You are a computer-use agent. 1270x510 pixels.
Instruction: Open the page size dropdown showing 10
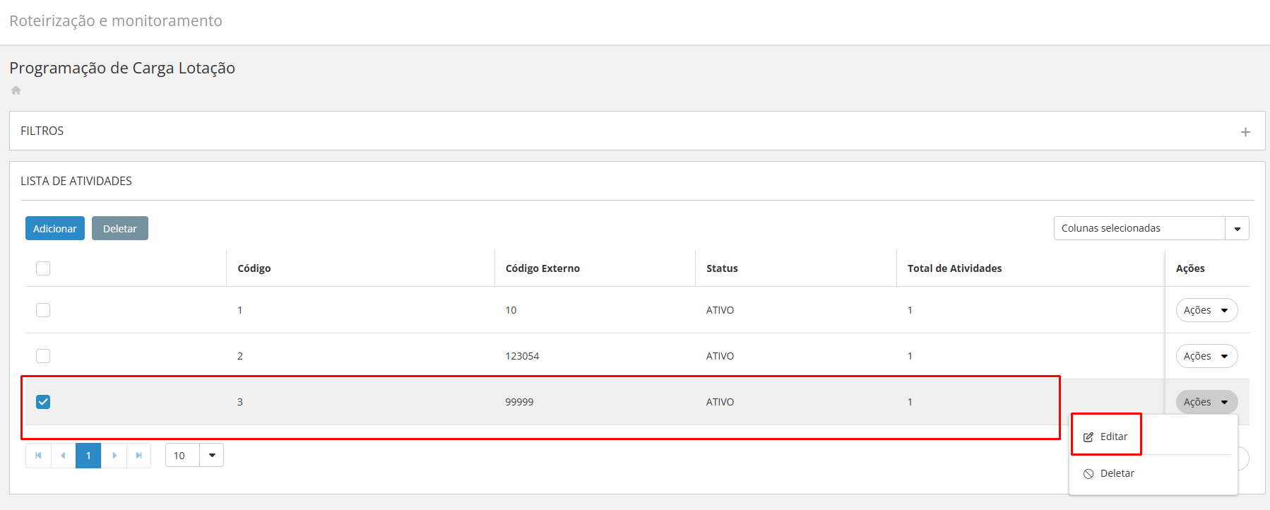[211, 456]
